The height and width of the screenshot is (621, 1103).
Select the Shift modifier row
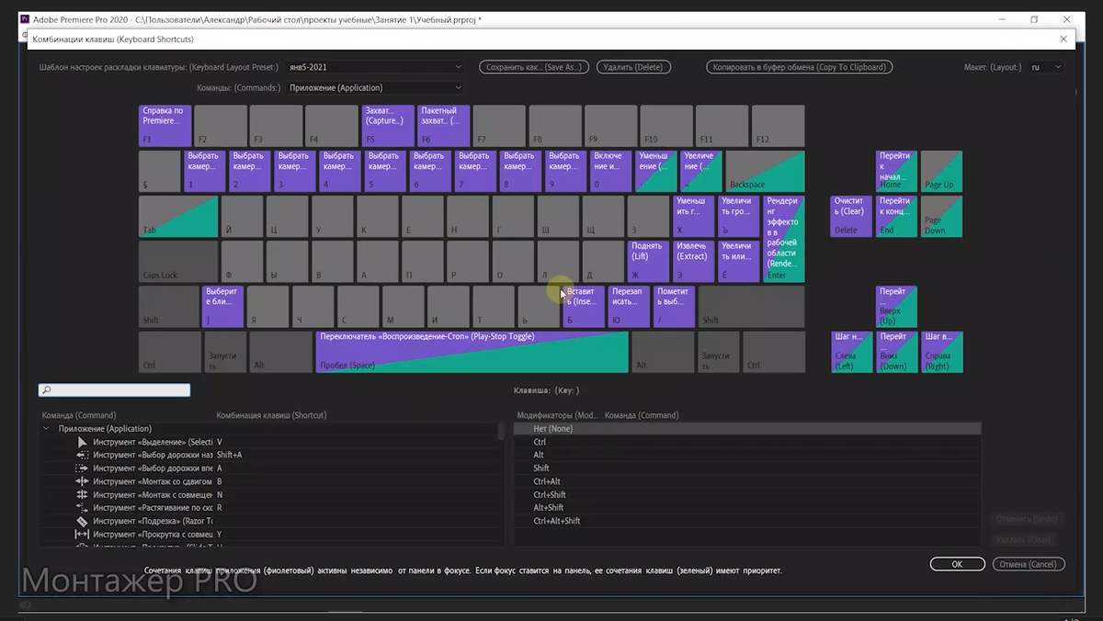pyautogui.click(x=747, y=469)
